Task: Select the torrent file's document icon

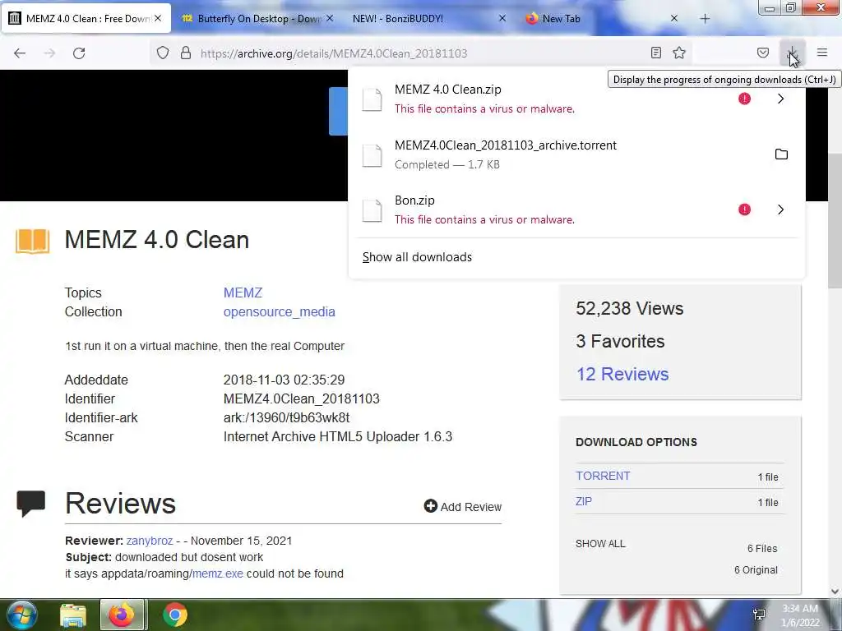Action: click(x=372, y=155)
